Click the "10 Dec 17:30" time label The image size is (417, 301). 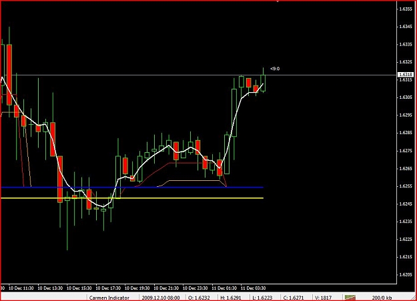click(108, 288)
